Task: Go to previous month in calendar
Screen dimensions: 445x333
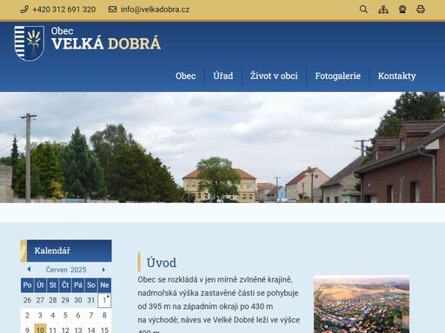Action: [29, 269]
